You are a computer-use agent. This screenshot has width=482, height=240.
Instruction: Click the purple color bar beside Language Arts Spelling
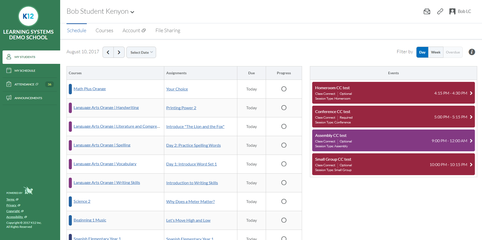click(70, 145)
